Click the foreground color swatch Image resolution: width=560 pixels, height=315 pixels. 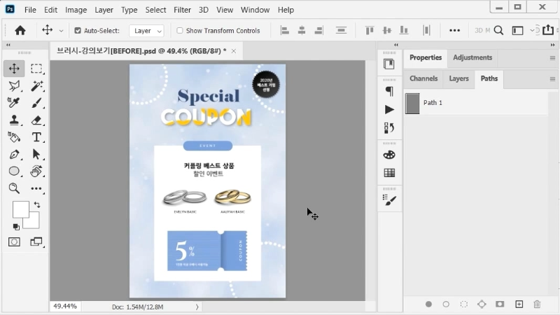(20, 209)
